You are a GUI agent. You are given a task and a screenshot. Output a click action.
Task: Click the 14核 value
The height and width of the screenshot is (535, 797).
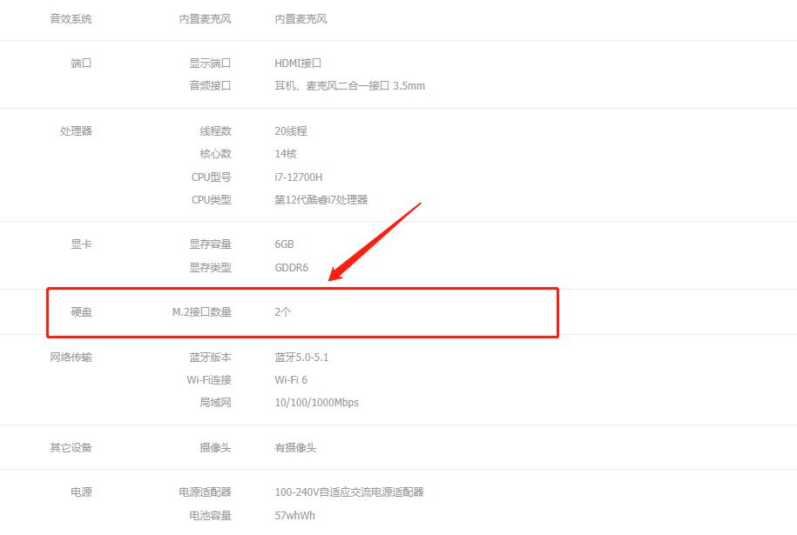286,153
